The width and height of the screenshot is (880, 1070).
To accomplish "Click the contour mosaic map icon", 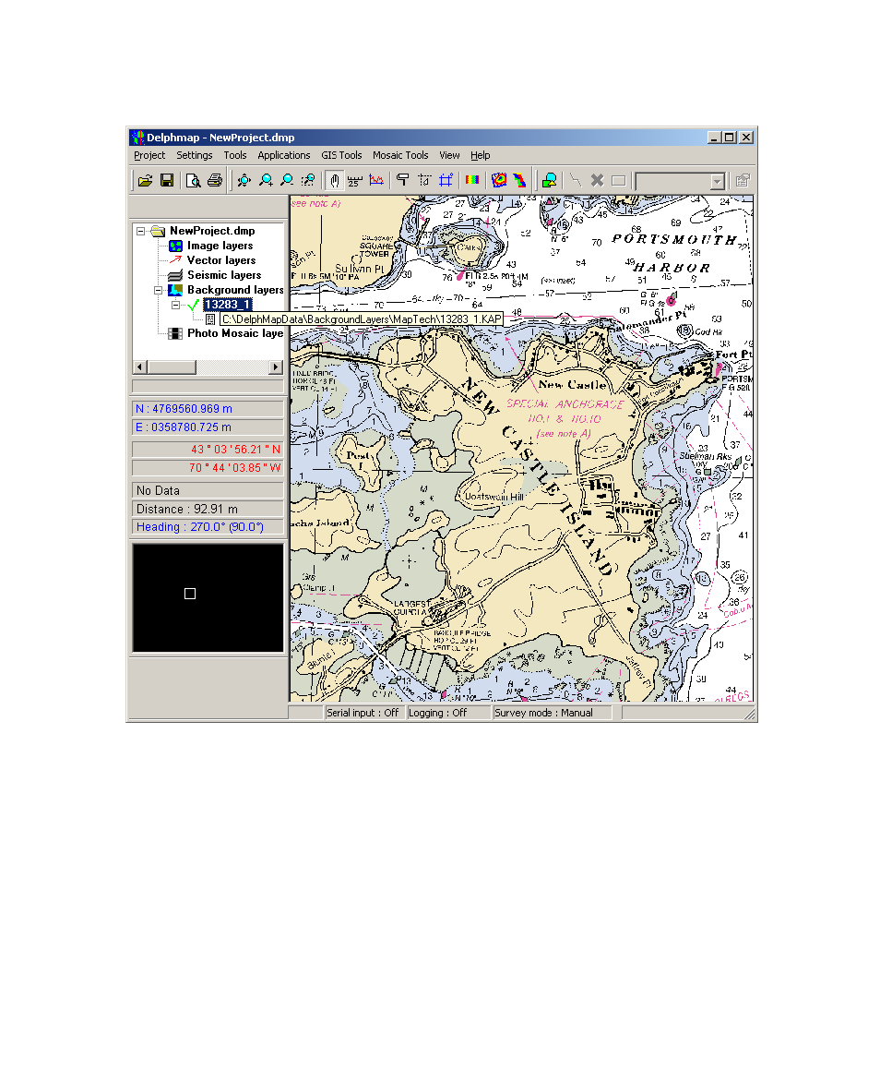I will 499,180.
